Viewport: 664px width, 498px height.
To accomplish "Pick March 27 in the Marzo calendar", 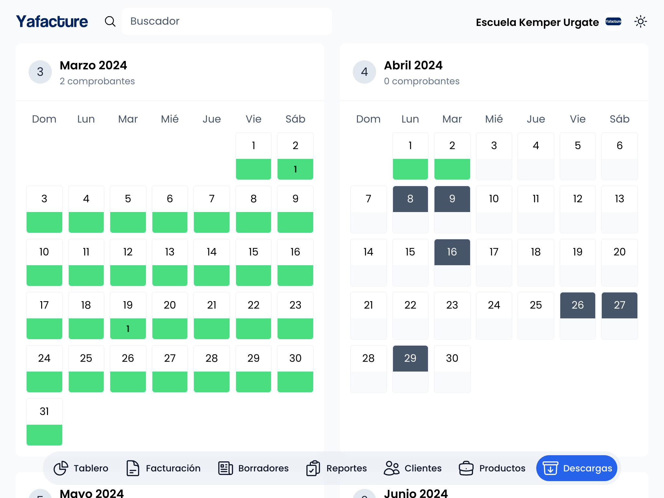I will (x=170, y=369).
